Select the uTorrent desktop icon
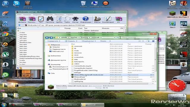The image size is (190, 107). coord(5,55)
